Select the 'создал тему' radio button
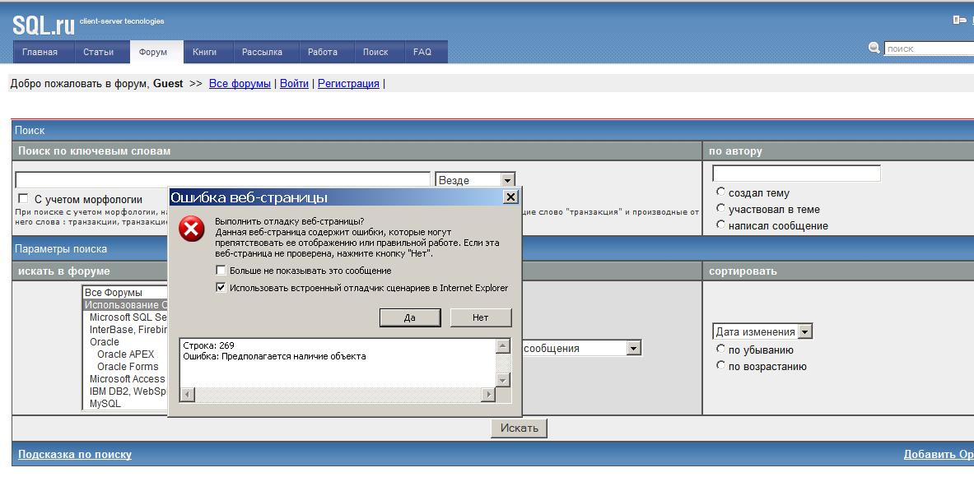974x477 pixels. click(721, 192)
